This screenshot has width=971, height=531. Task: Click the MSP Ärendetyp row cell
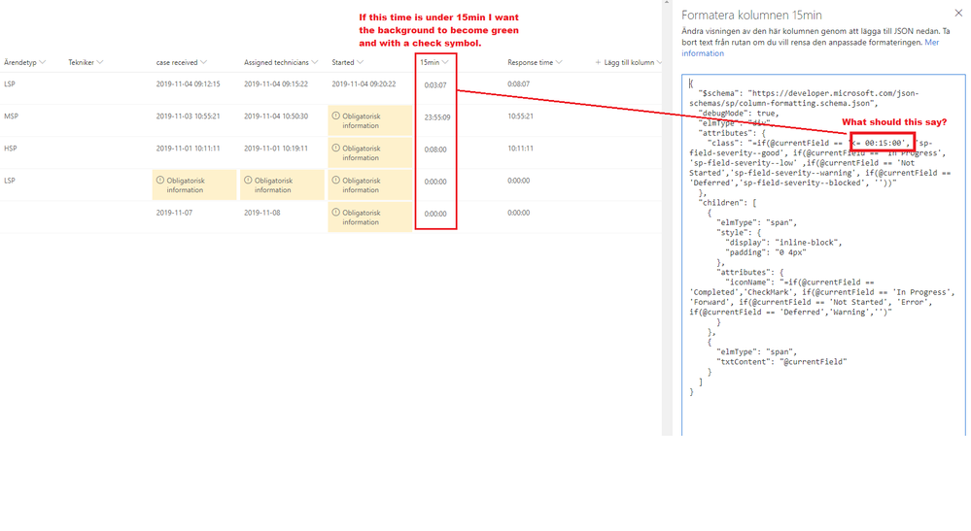pos(11,116)
